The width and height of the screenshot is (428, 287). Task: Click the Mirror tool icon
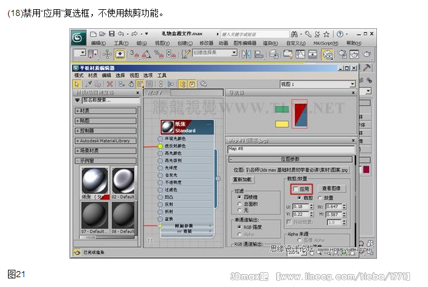point(246,54)
